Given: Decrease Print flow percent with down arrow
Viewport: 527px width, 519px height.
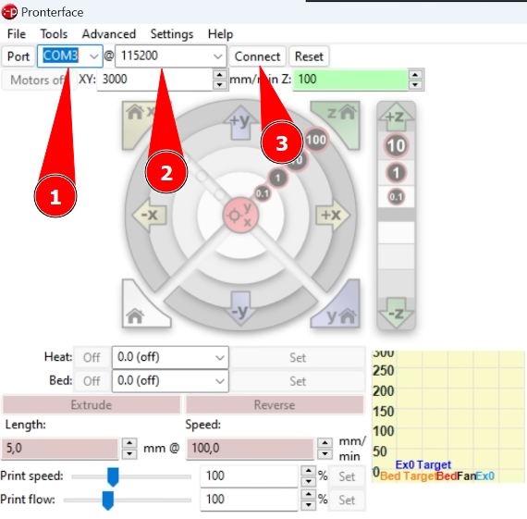Looking at the screenshot, I should click(309, 505).
